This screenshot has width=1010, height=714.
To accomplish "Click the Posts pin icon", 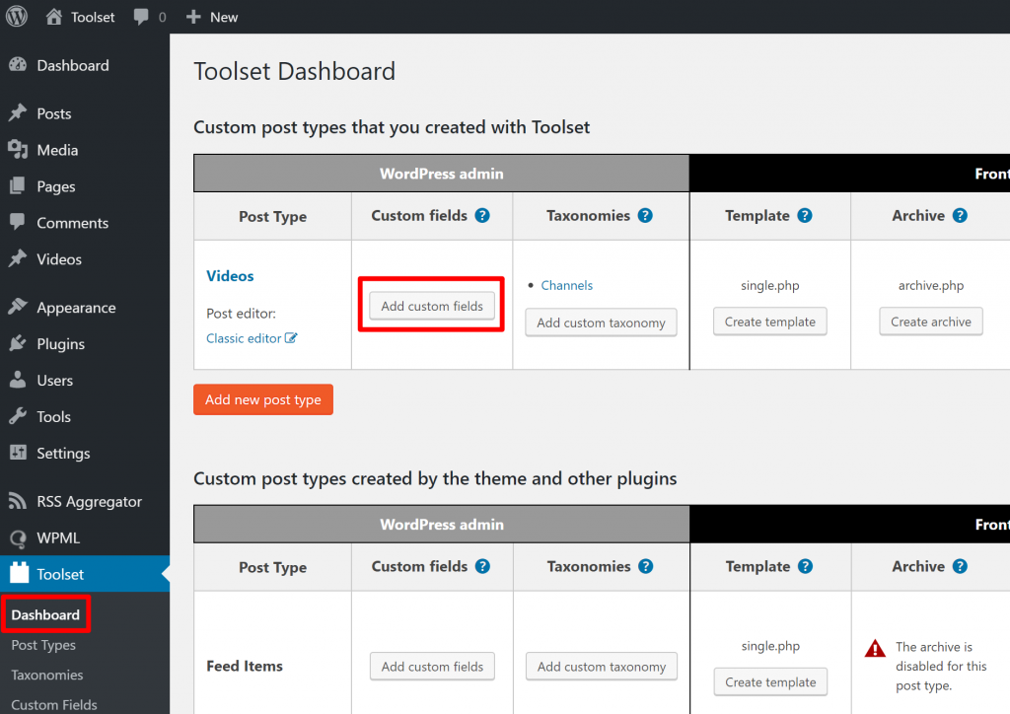I will (18, 113).
